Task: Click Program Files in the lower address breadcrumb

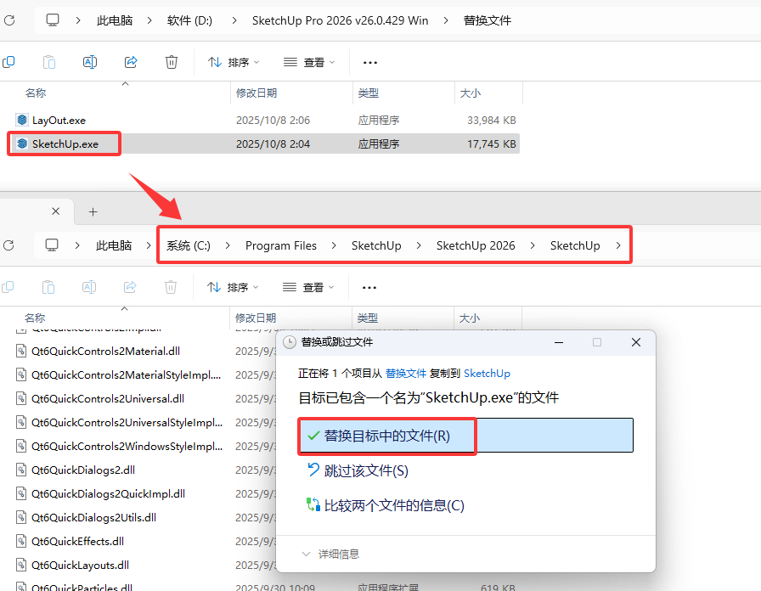Action: [280, 245]
